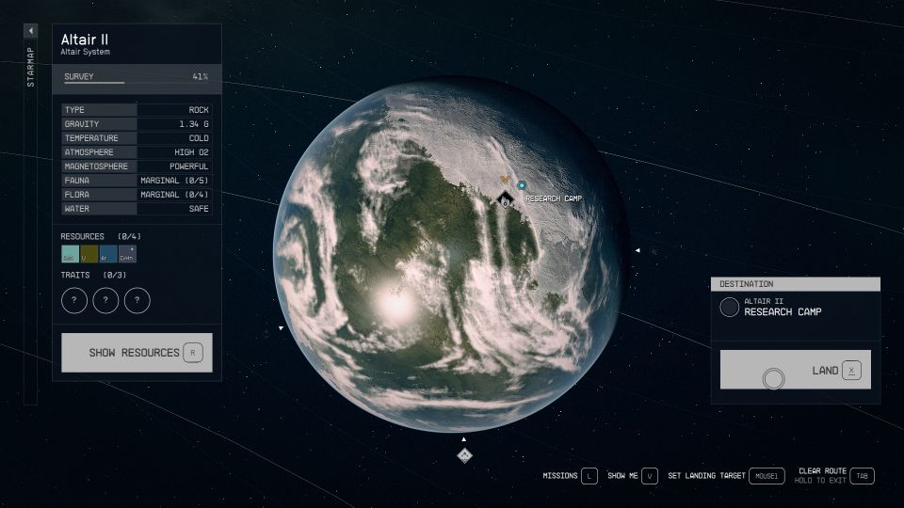Select the pale teal resource tile
This screenshot has width=904, height=508.
tap(70, 254)
